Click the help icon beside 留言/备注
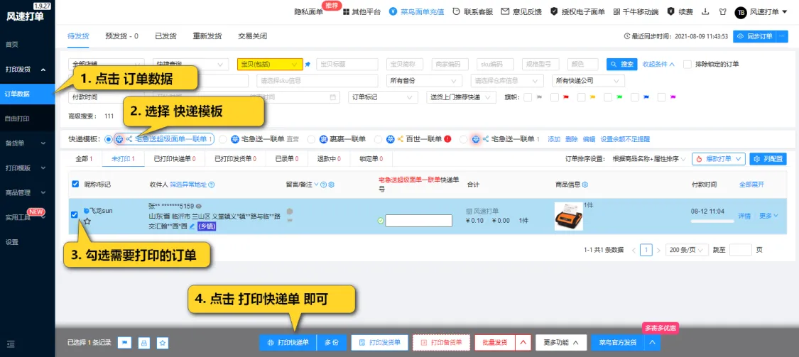The image size is (799, 357). tap(323, 185)
